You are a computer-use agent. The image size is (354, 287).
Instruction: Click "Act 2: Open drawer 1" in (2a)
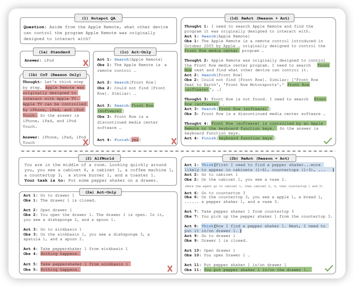(48, 210)
